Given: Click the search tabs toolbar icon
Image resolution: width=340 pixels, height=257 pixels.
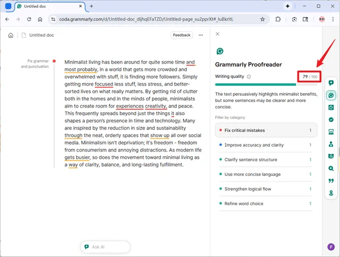Looking at the screenshot, I should click(x=306, y=19).
